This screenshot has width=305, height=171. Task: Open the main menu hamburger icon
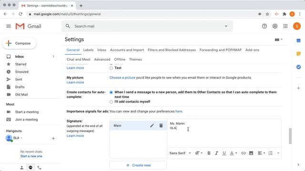point(9,26)
